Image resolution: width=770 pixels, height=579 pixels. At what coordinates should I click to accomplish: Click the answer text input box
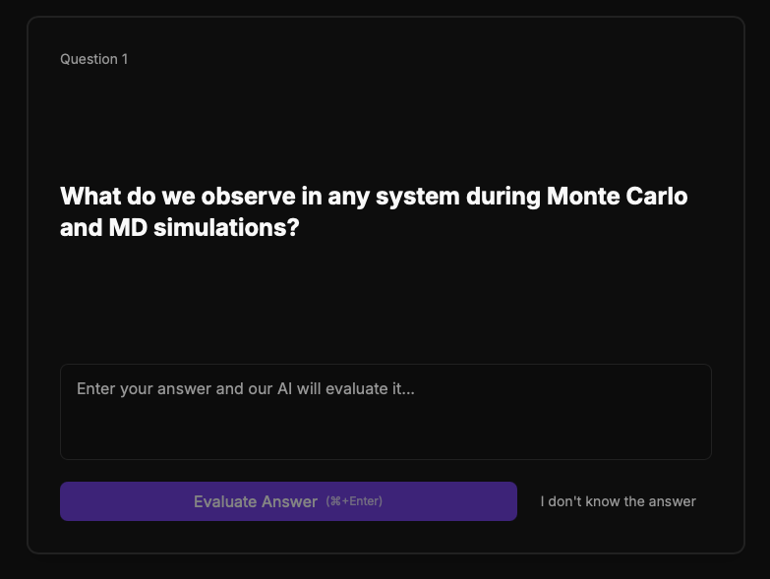pyautogui.click(x=385, y=412)
